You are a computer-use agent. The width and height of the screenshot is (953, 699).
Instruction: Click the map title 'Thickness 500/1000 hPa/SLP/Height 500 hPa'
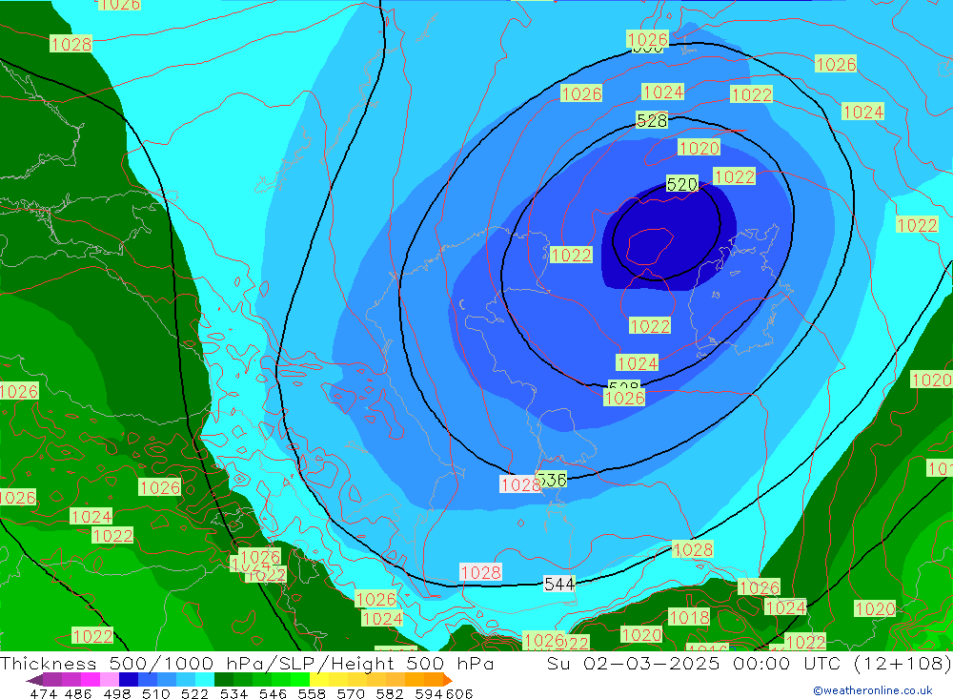click(247, 663)
